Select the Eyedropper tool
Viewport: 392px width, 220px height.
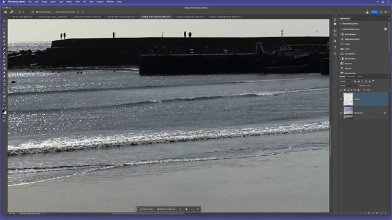(x=4, y=45)
